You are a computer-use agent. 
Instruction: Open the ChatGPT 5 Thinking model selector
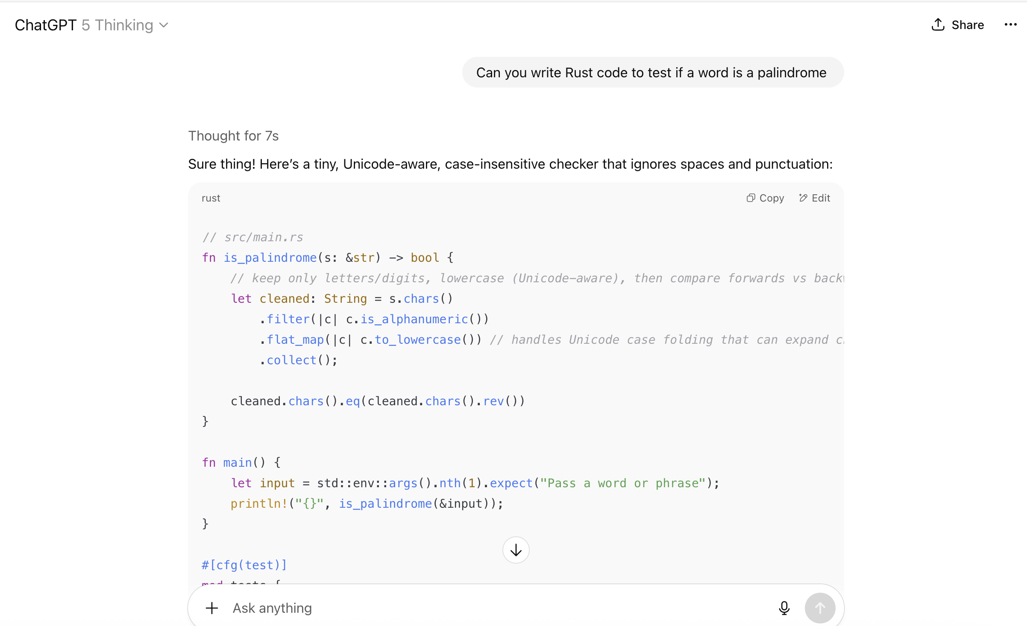[x=92, y=25]
